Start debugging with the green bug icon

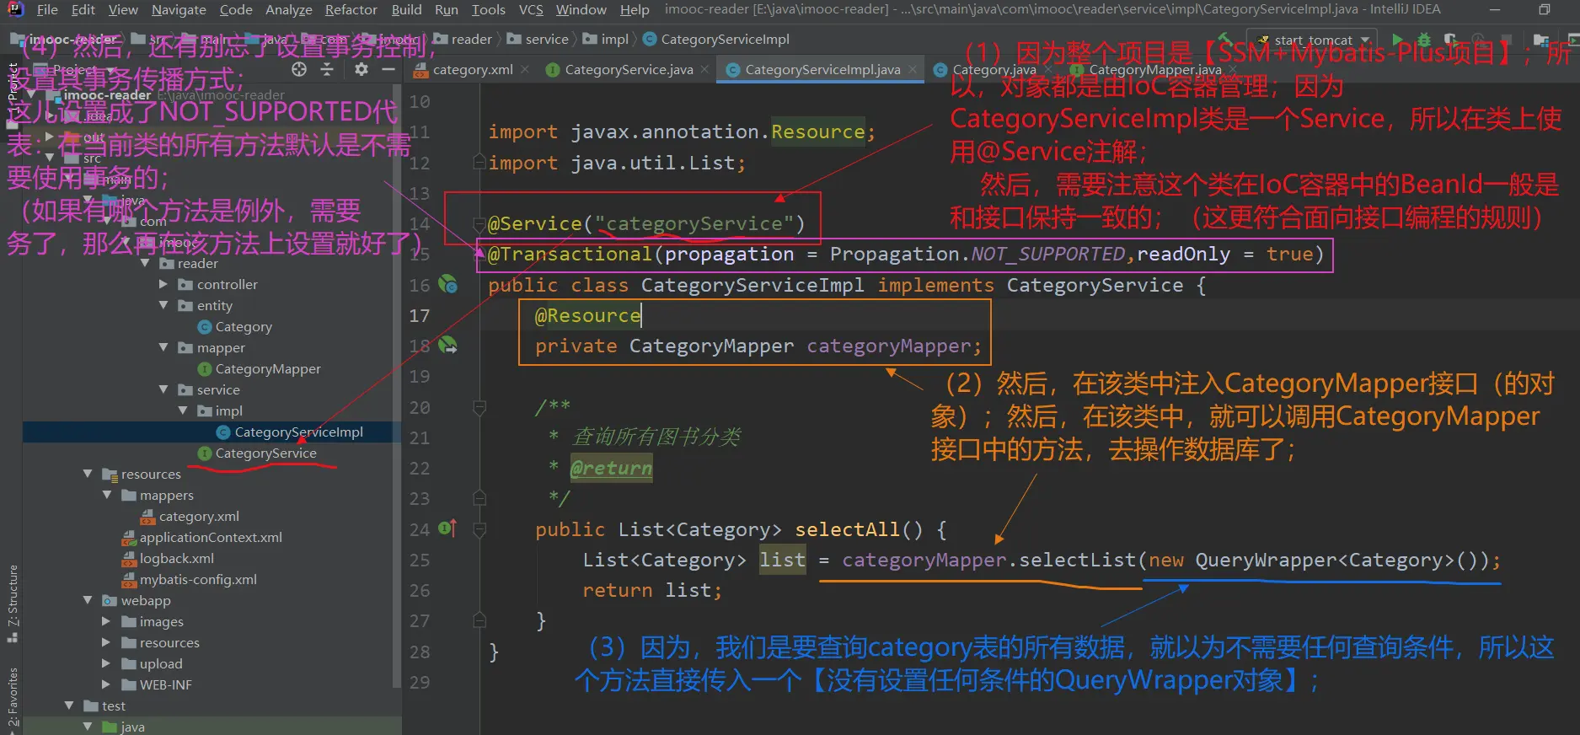click(x=1423, y=40)
